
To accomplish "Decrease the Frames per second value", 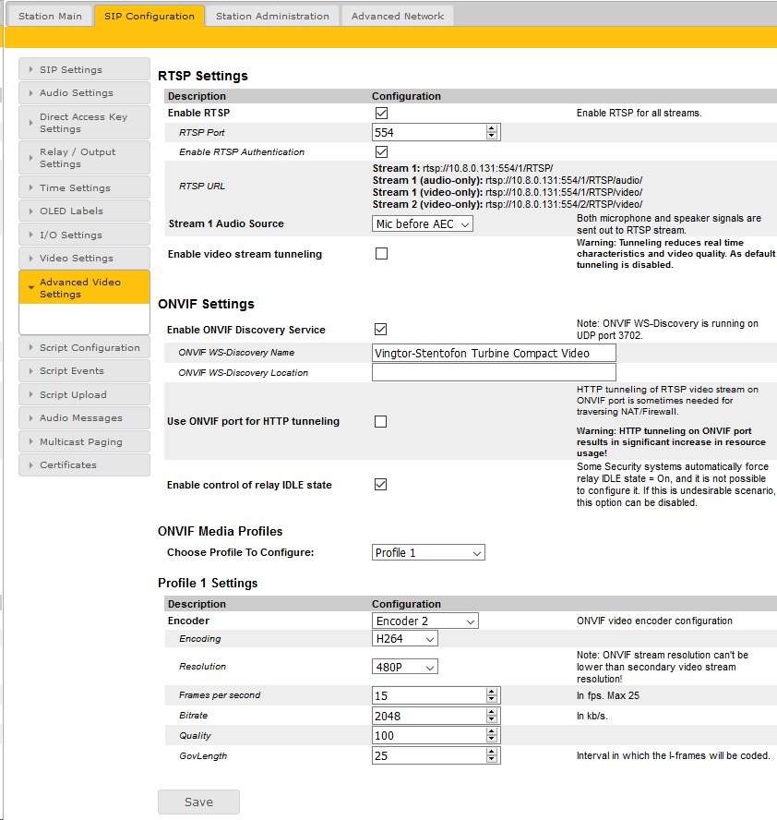I will pos(492,700).
